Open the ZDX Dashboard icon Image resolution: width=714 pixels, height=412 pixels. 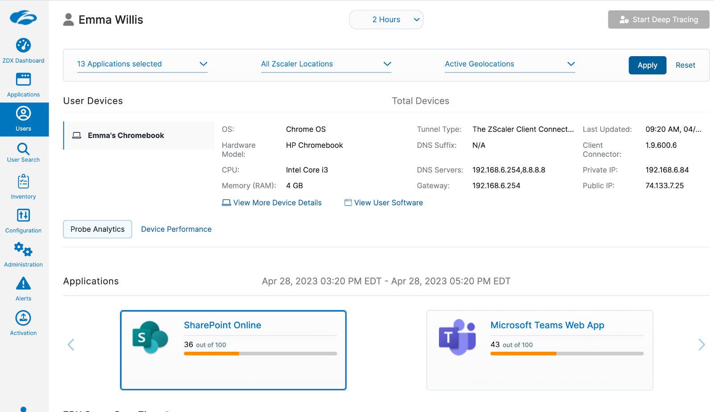click(23, 46)
